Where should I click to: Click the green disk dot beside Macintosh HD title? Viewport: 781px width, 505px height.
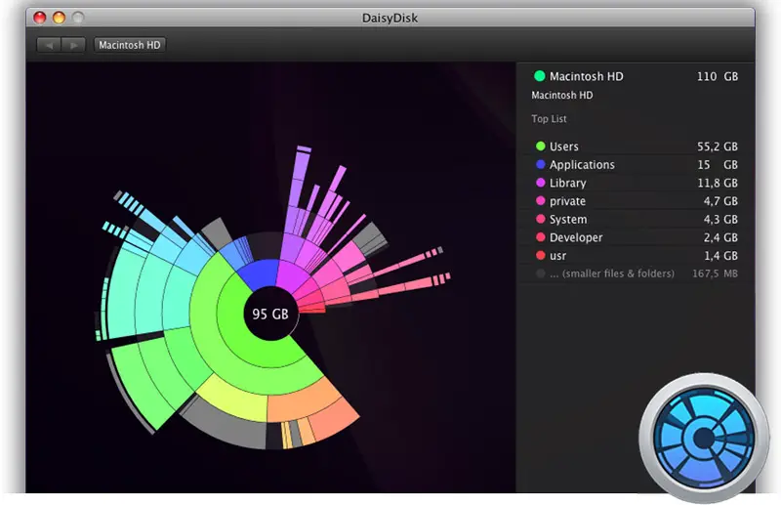(540, 76)
